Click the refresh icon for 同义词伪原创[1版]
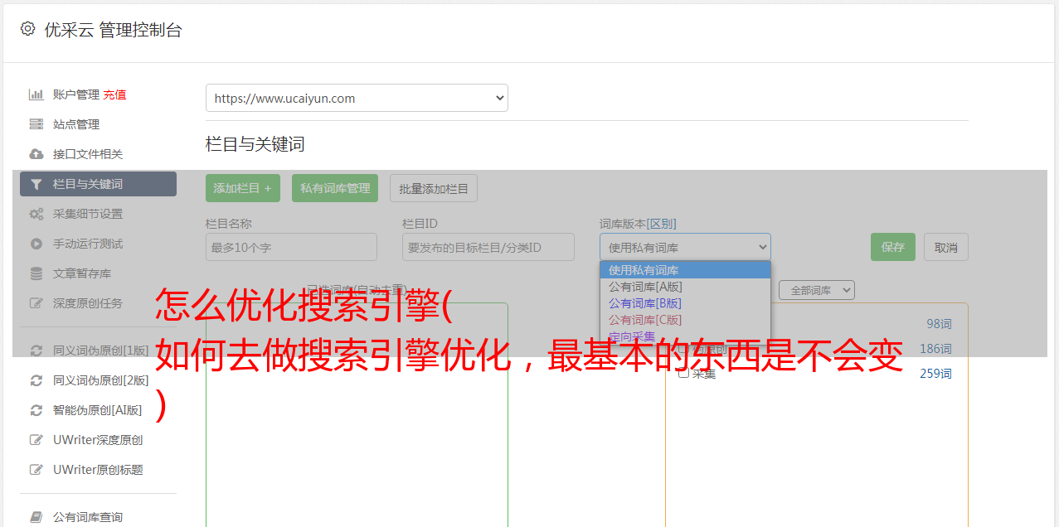The image size is (1059, 527). (36, 351)
